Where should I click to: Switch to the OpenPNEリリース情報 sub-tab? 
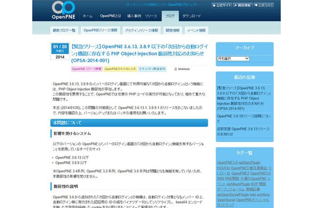coord(100,30)
